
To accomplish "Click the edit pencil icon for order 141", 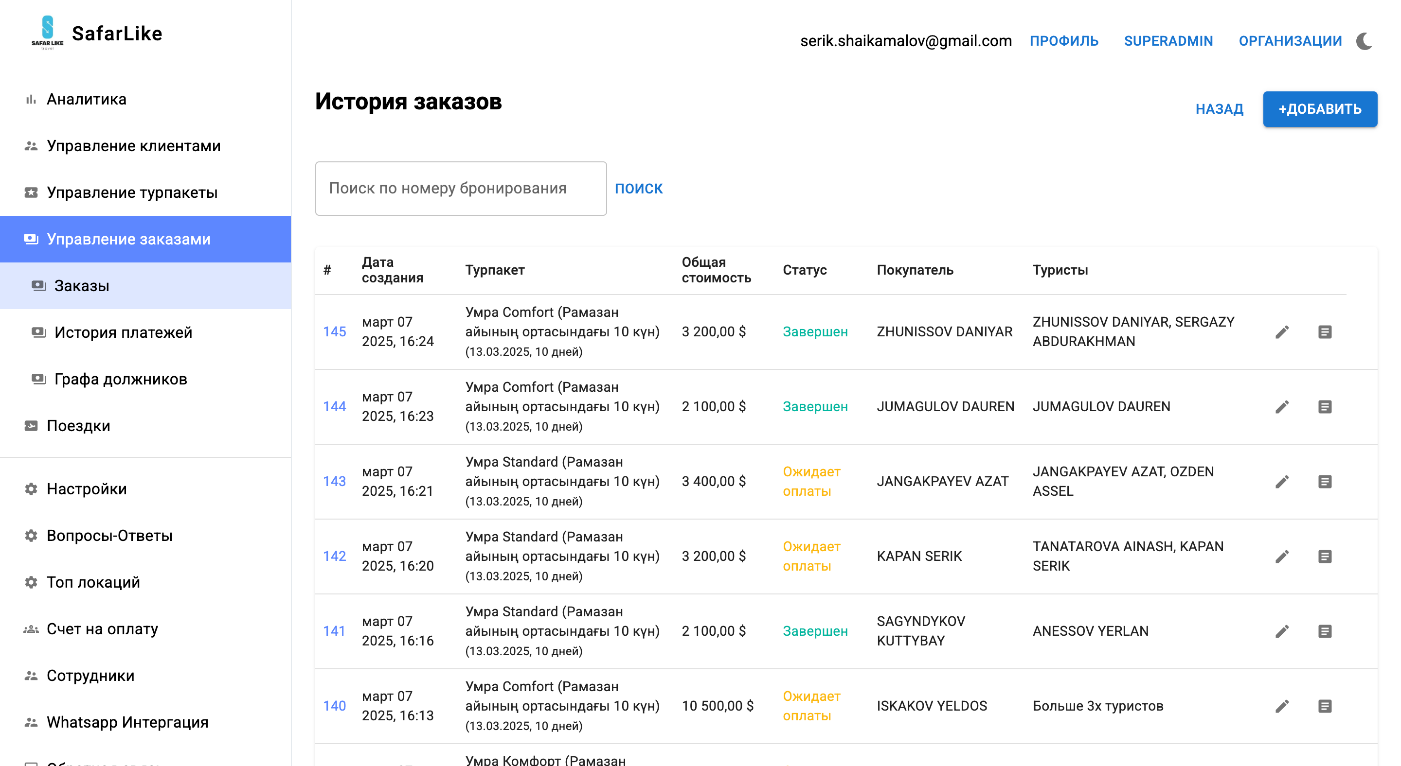I will pos(1282,631).
